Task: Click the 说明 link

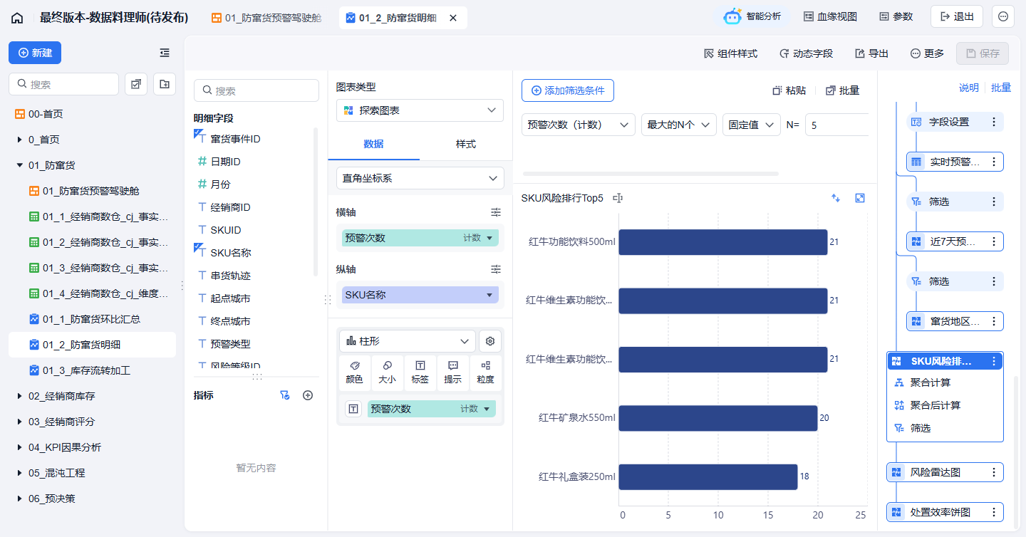Action: point(969,88)
